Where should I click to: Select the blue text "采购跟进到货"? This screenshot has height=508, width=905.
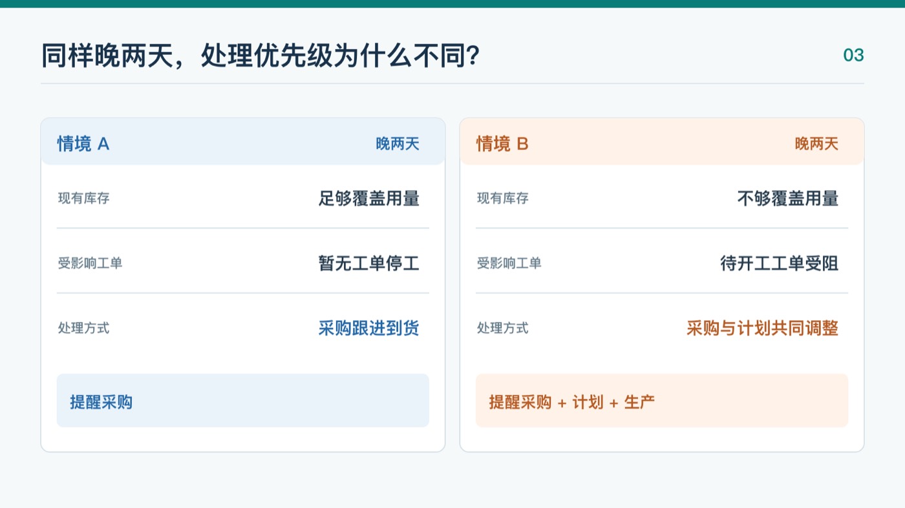point(368,328)
